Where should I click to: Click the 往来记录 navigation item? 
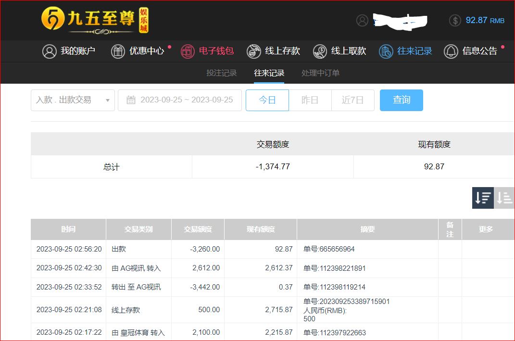pyautogui.click(x=405, y=51)
